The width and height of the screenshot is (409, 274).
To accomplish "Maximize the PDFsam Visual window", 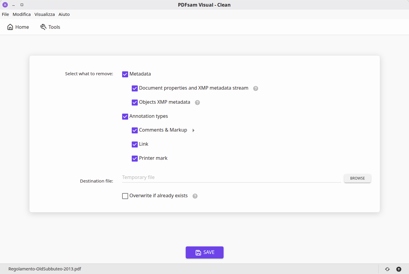I will pos(22,5).
